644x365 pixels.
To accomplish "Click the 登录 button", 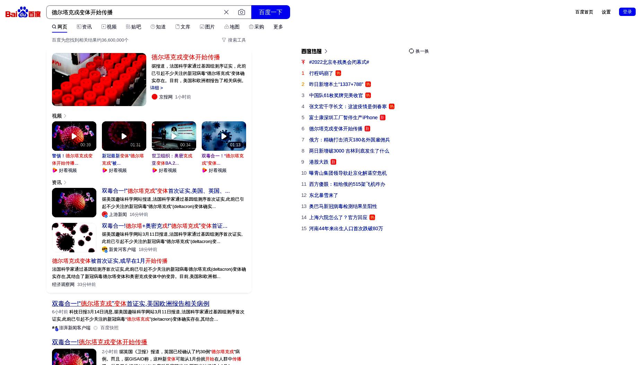I will click(627, 12).
